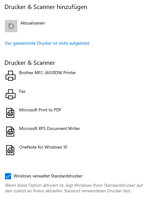
Task: Select the 'Fax' device name
Action: tap(22, 91)
